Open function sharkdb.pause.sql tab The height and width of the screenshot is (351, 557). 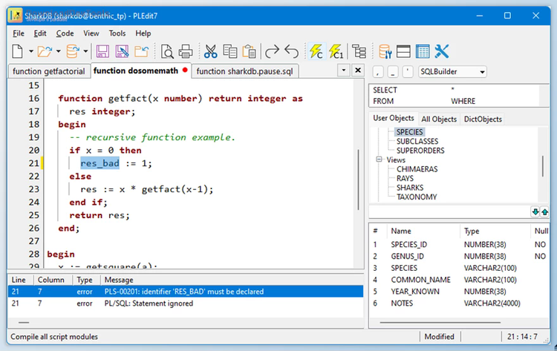coord(245,71)
